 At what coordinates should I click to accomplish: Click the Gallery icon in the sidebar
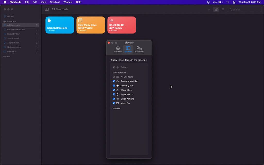5,16
